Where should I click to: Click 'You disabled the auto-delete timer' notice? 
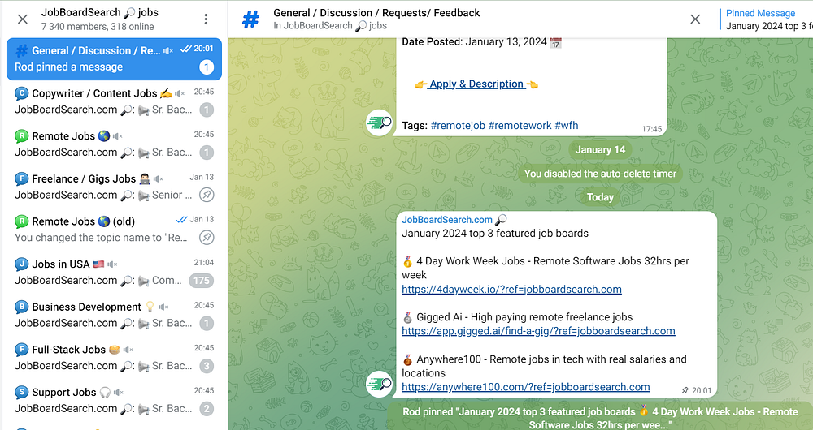[x=600, y=174]
